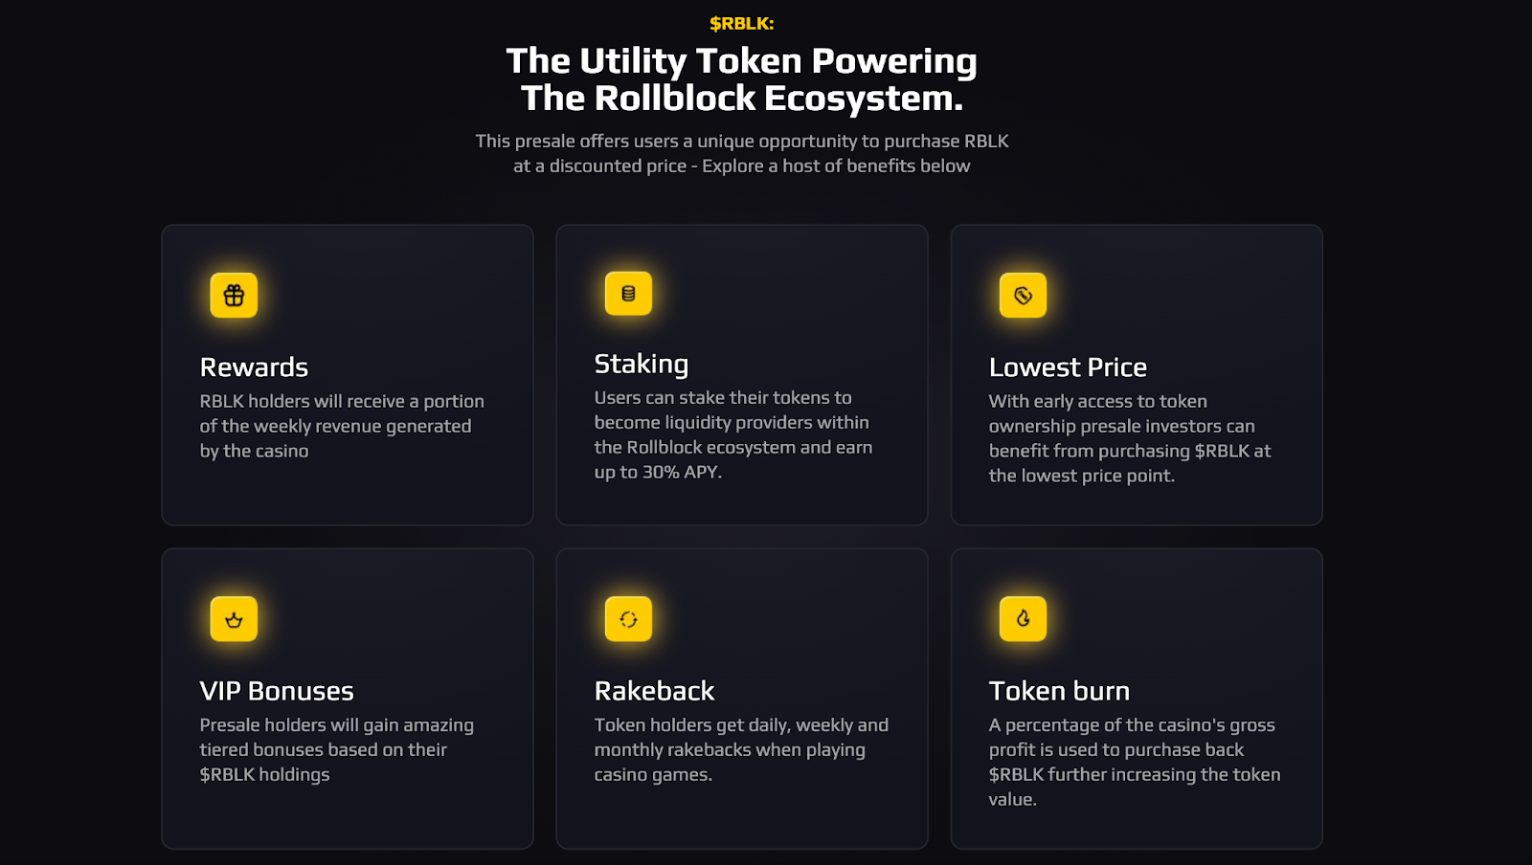Click the Lowest Price early access description
The height and width of the screenshot is (865, 1532).
1129,438
